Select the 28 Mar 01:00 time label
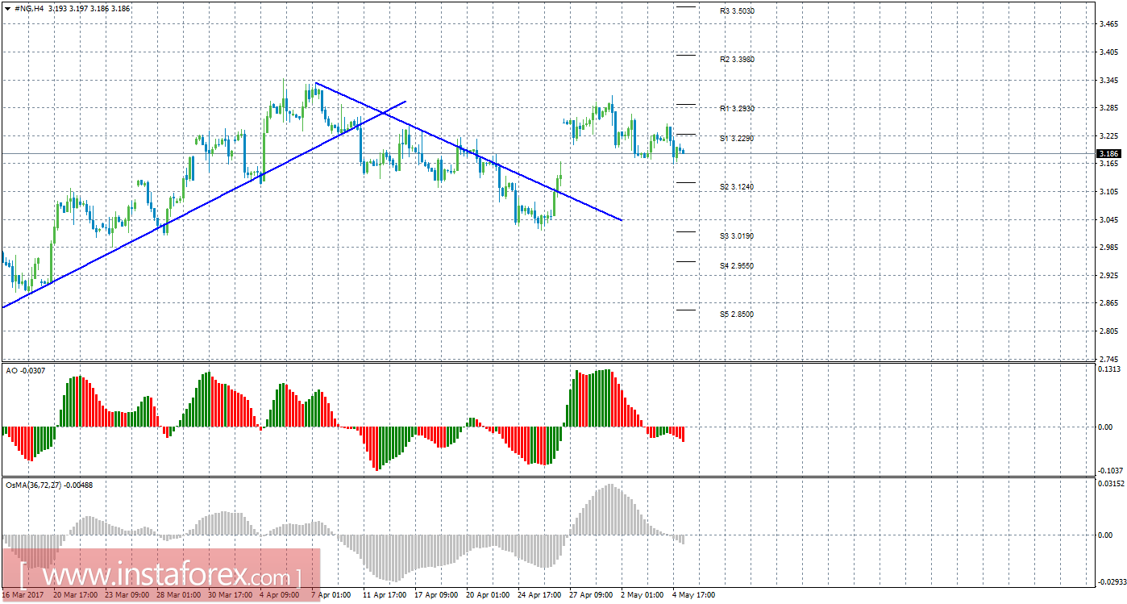 [x=181, y=595]
